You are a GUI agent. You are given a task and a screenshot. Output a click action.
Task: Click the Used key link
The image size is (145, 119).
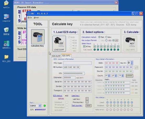[x=75, y=96]
